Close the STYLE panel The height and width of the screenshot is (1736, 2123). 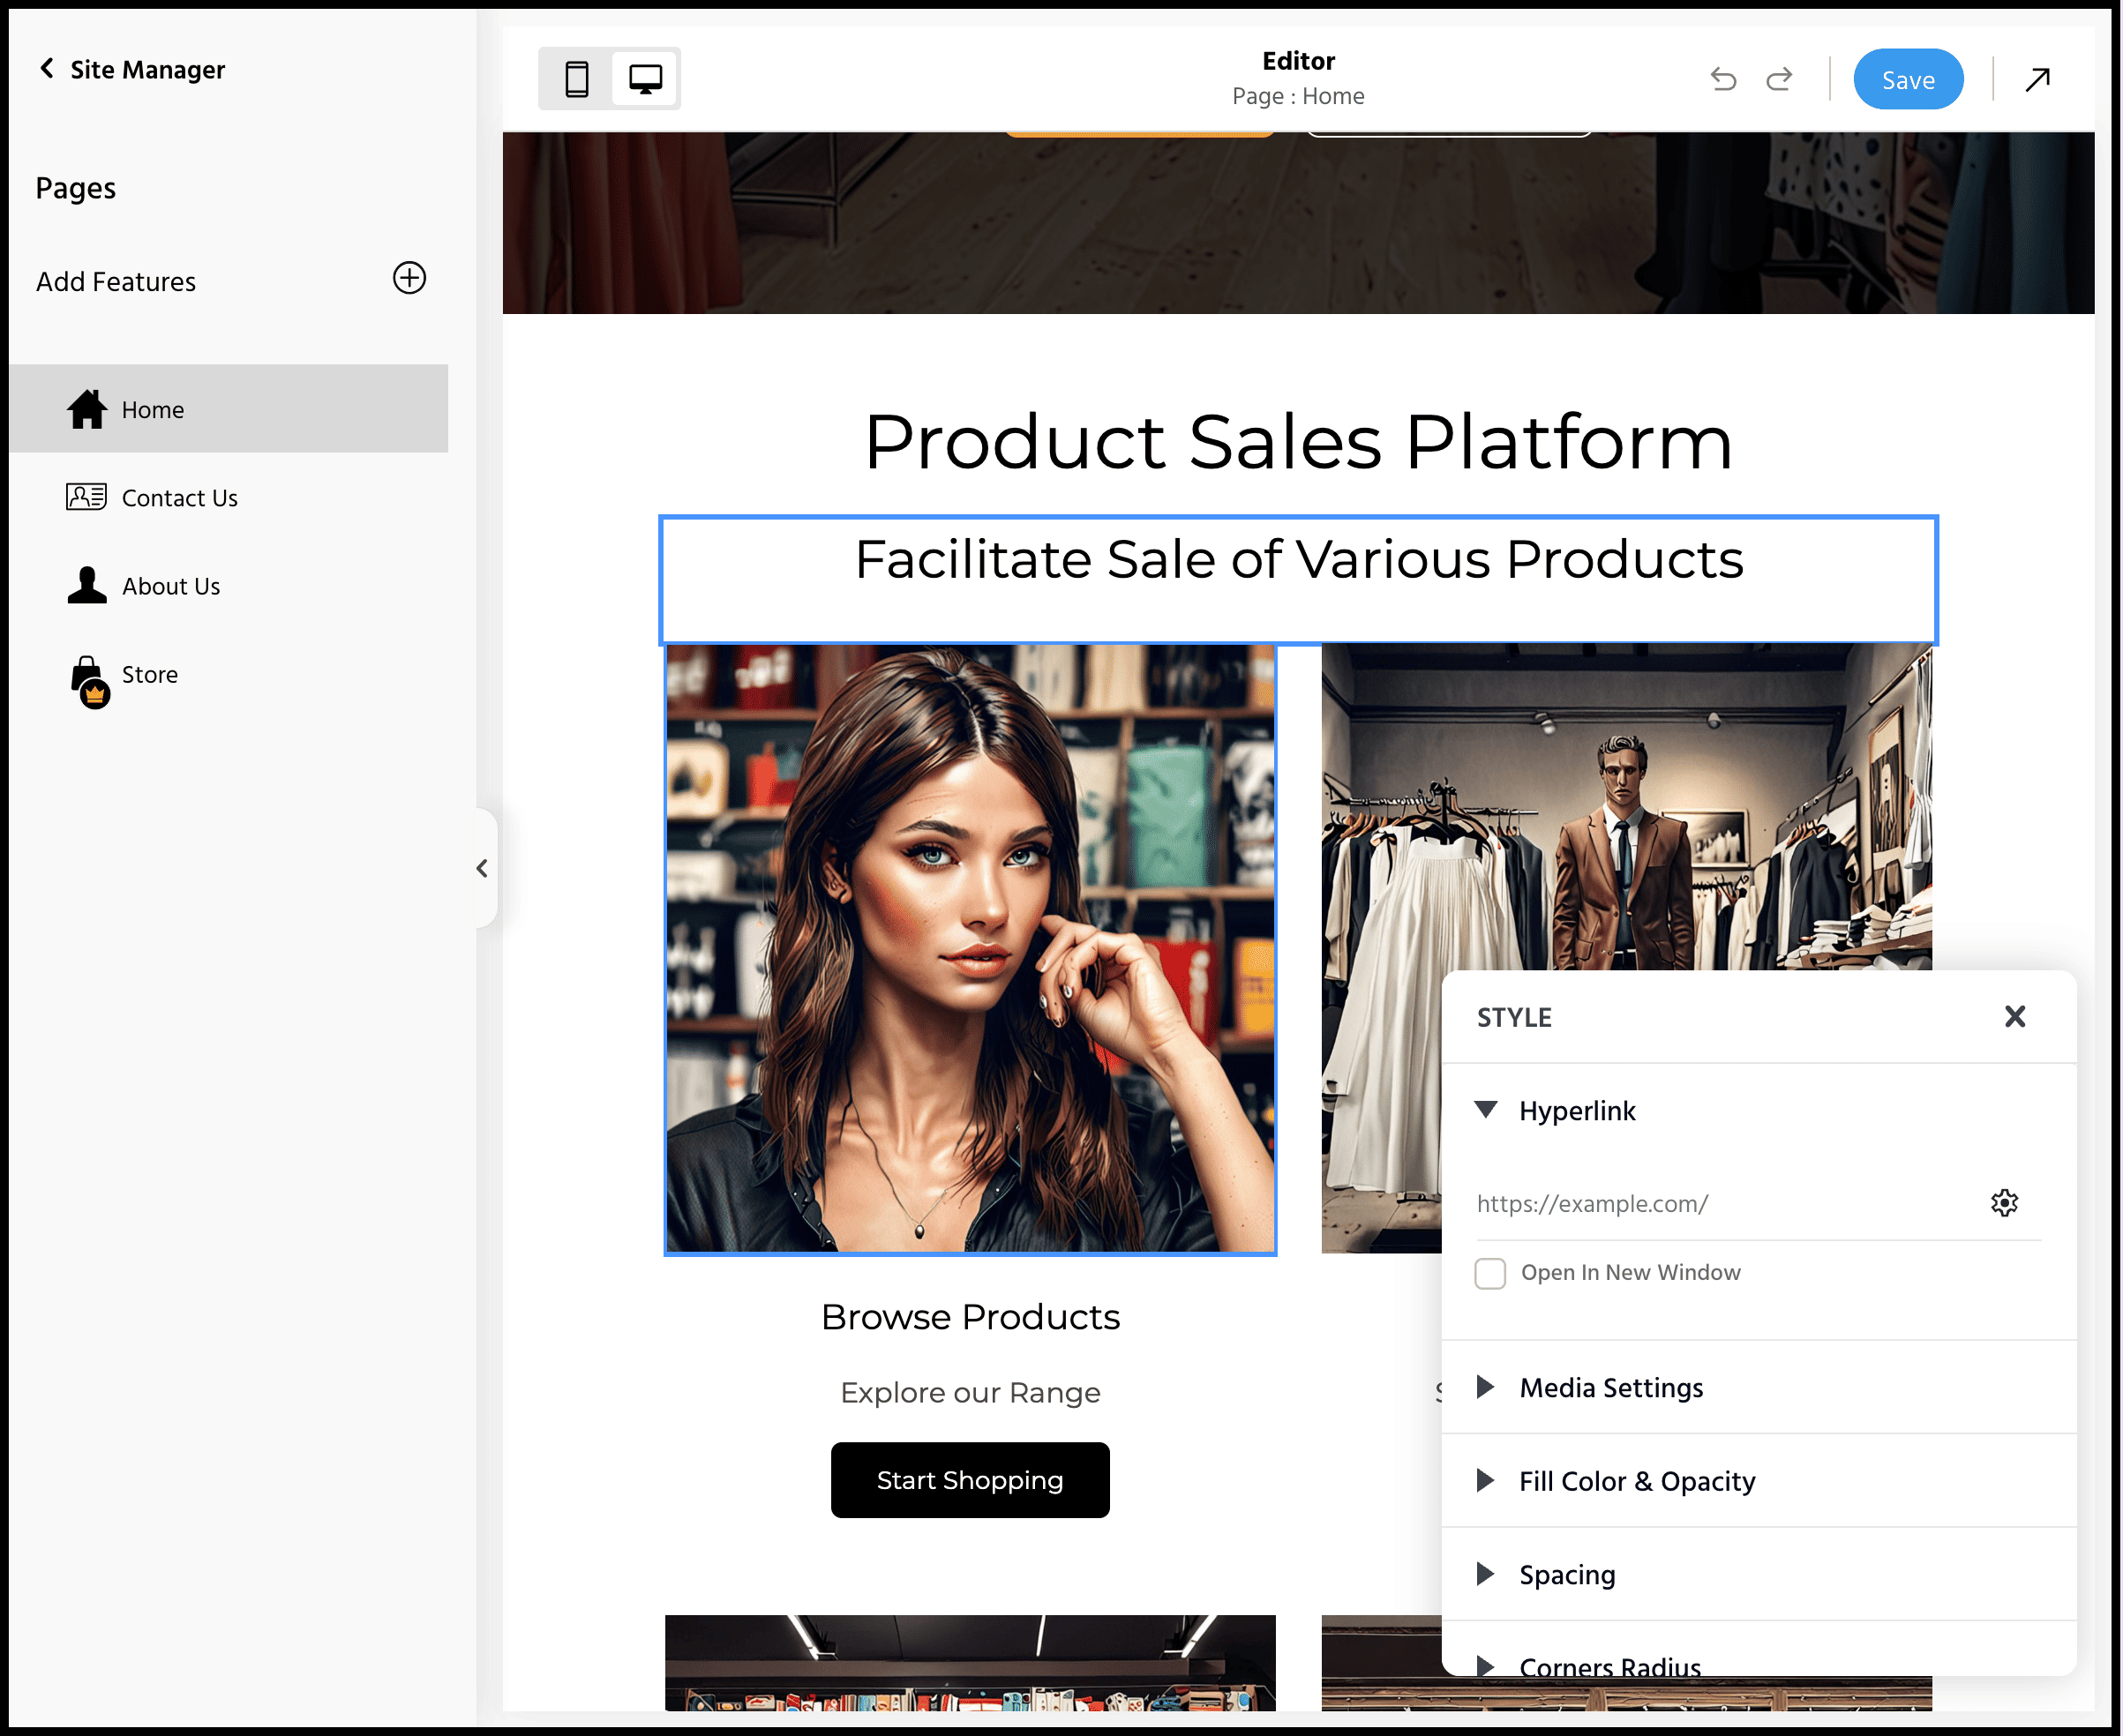(2015, 1017)
